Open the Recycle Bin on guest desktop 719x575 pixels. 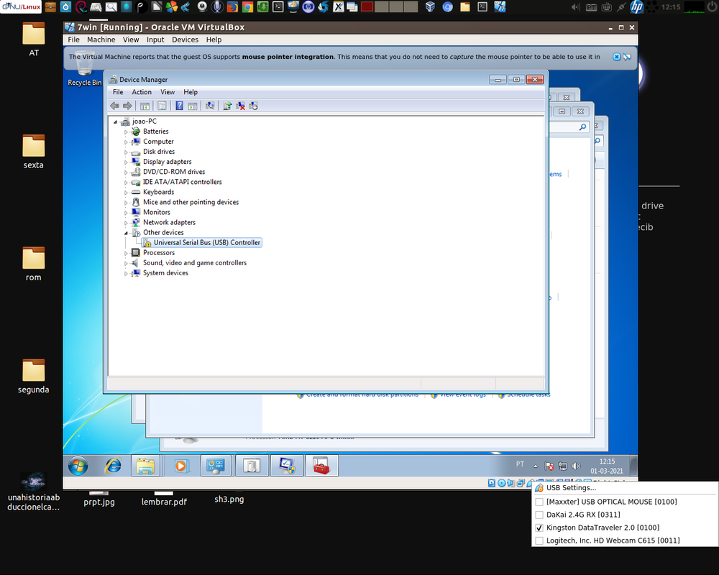[84, 68]
